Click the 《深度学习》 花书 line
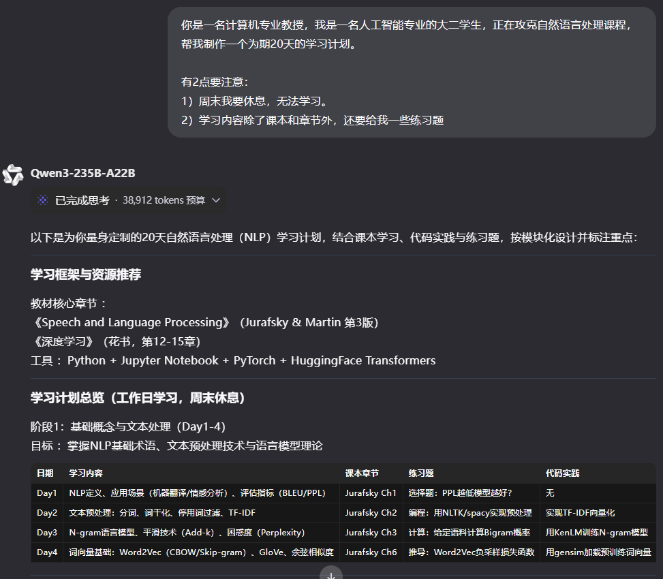 click(x=115, y=341)
